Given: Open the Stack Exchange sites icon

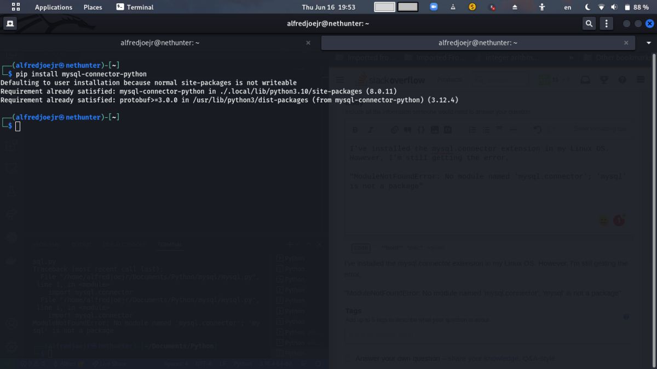Looking at the screenshot, I should [641, 80].
